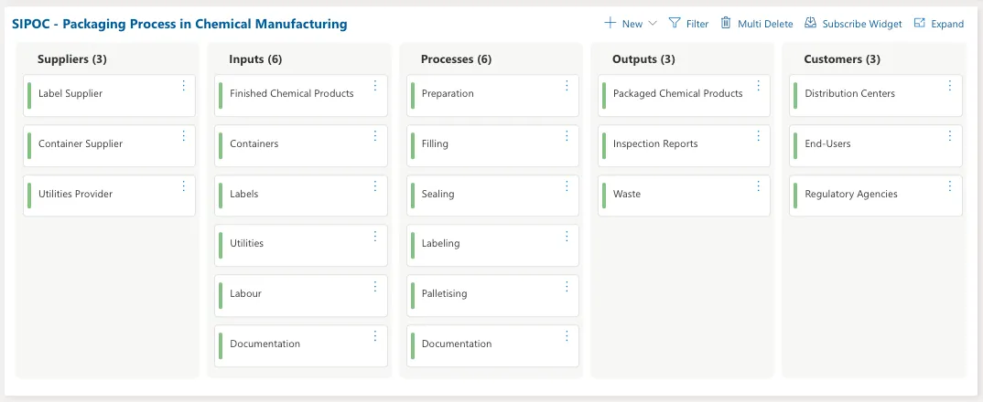This screenshot has width=983, height=402.
Task: Open options menu for Labels card
Action: tap(375, 186)
